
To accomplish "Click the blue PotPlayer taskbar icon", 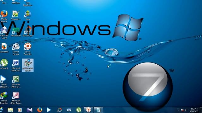I will point(49,110).
